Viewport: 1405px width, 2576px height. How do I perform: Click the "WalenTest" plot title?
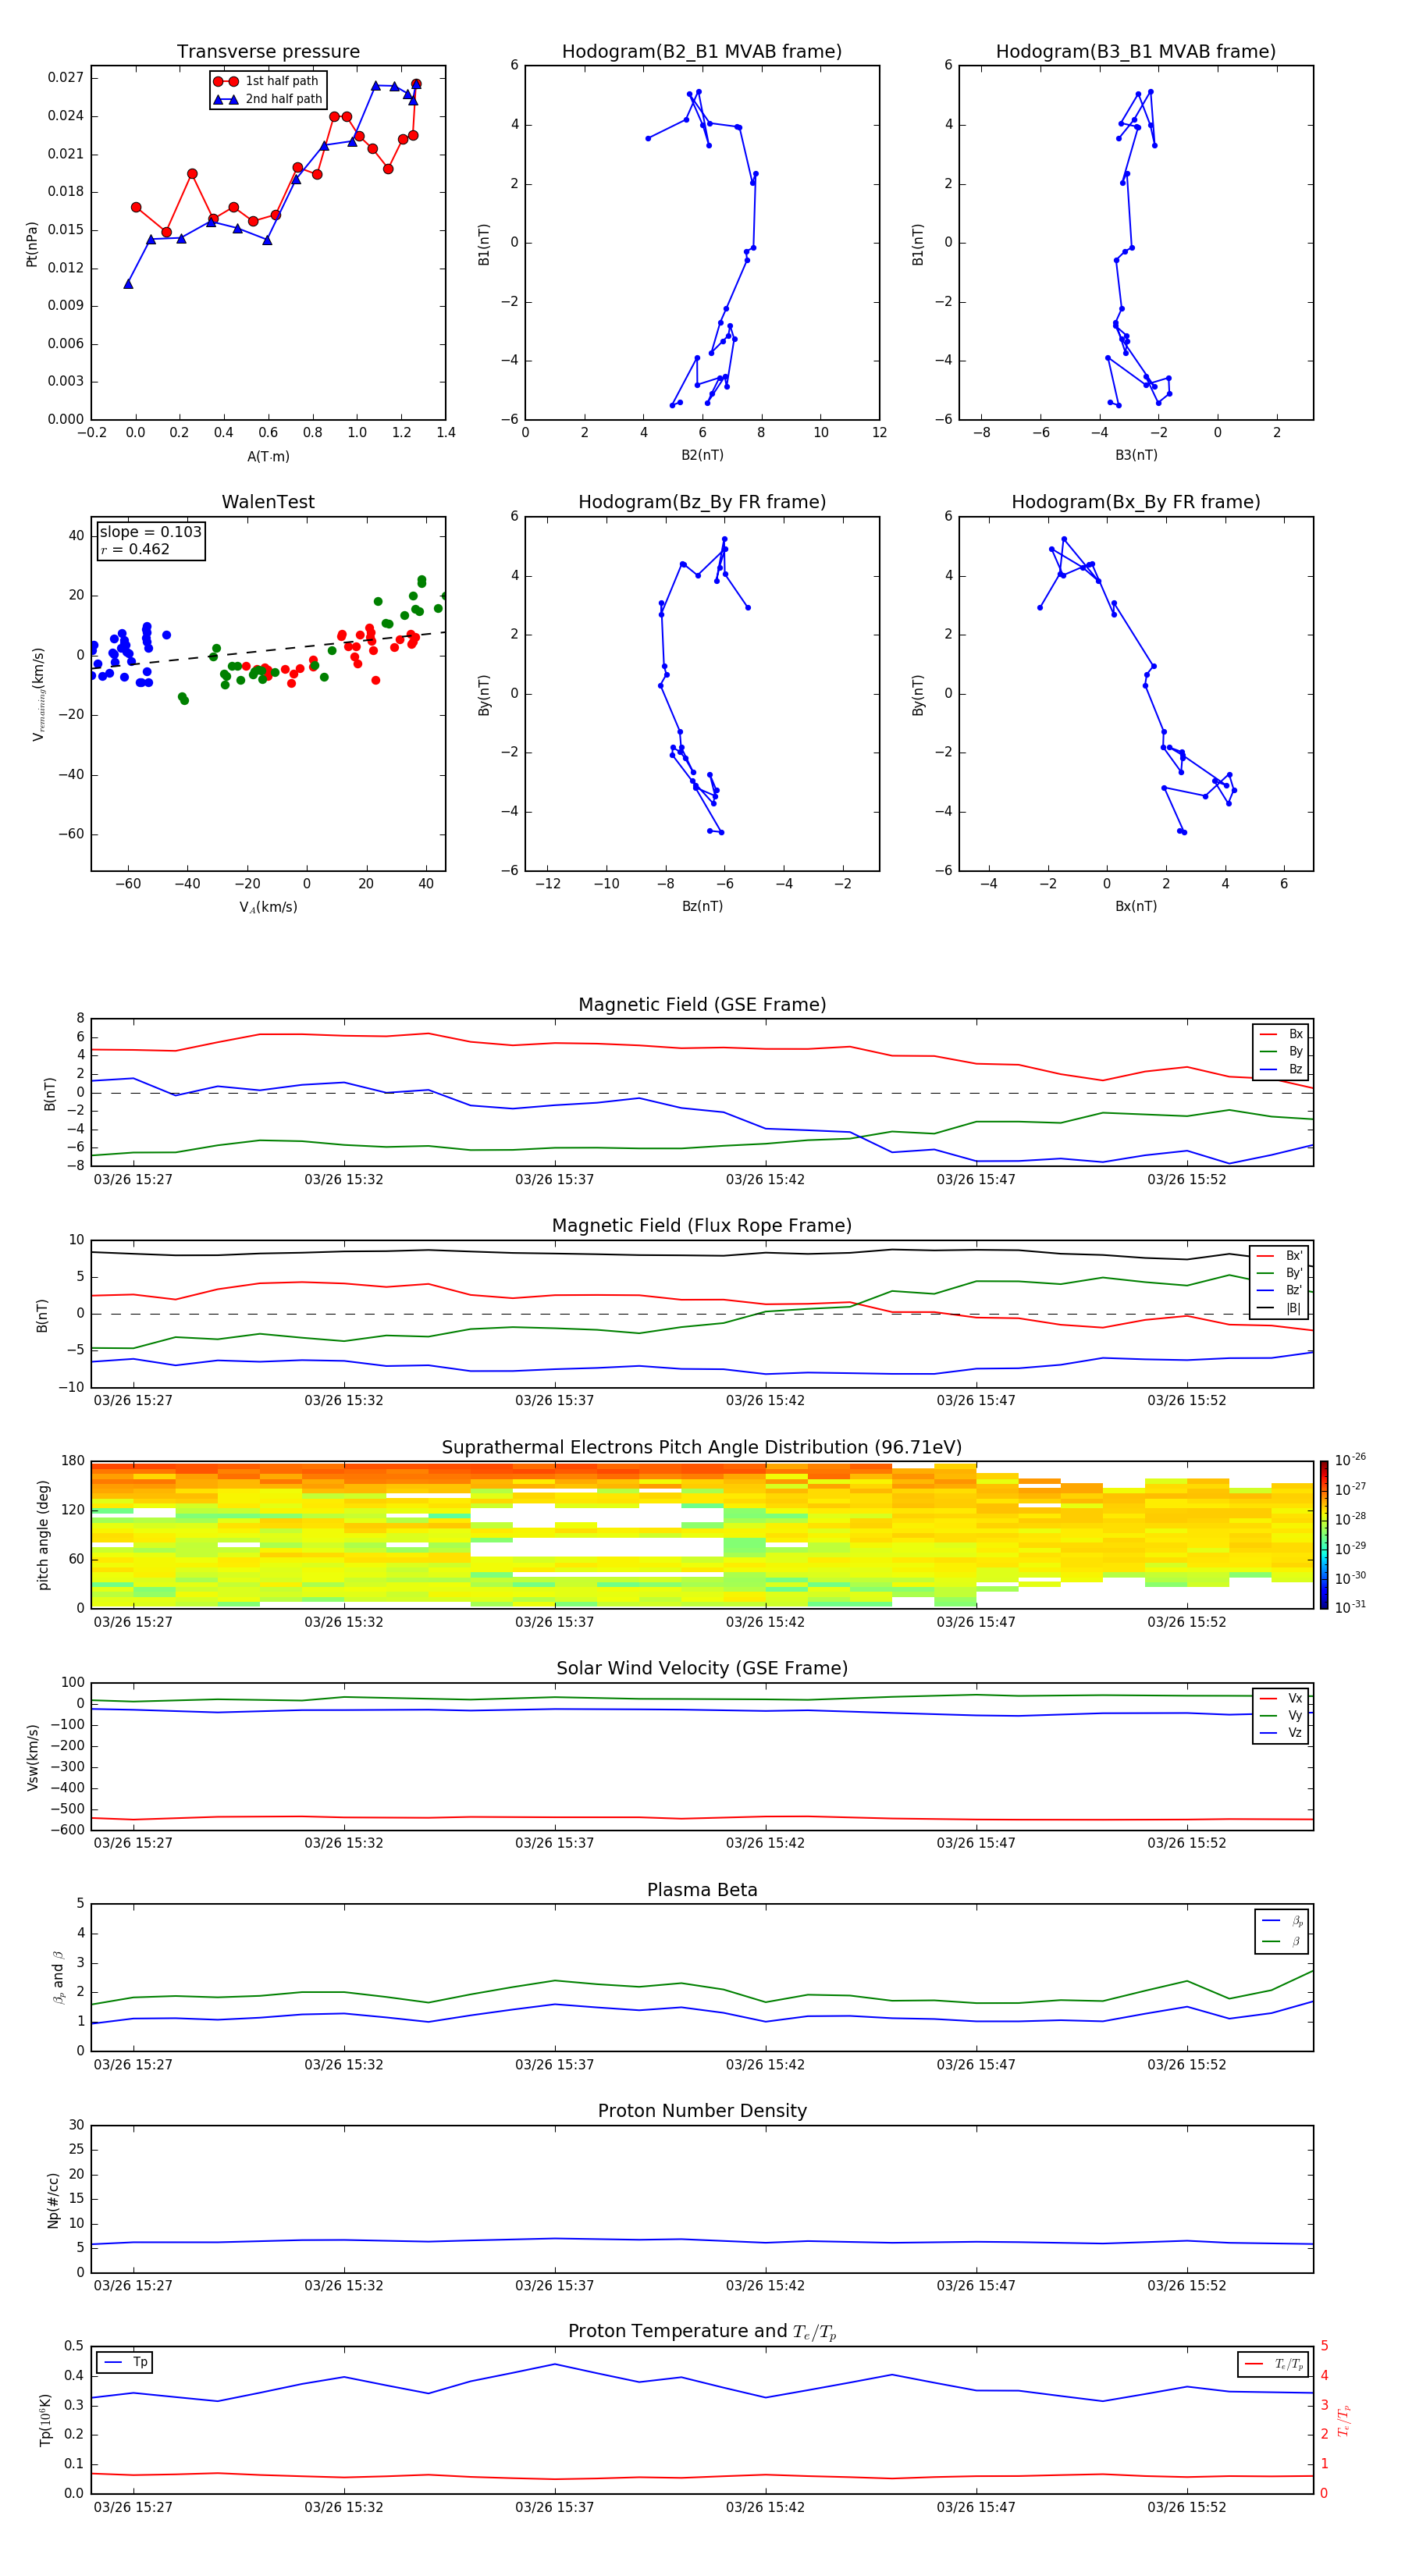[x=268, y=502]
